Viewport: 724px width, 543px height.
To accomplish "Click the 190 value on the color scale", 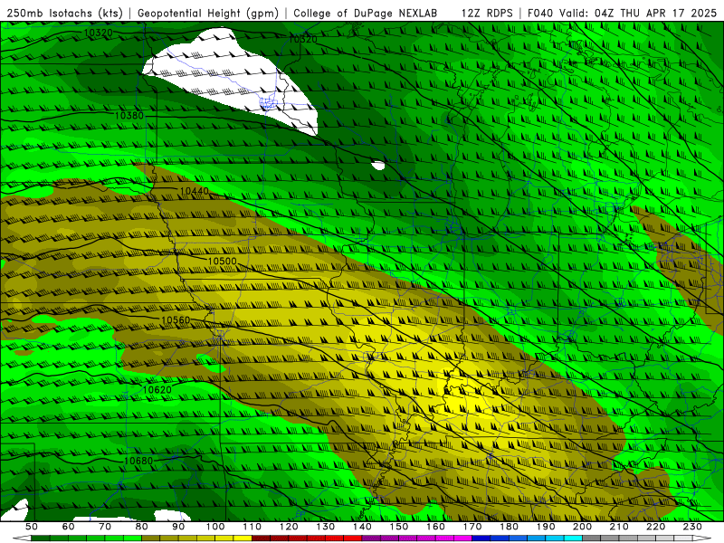I will (546, 527).
